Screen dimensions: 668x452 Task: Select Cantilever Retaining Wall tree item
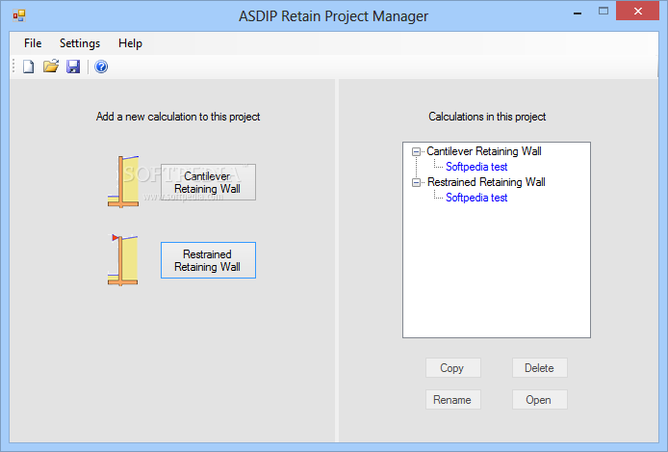484,151
